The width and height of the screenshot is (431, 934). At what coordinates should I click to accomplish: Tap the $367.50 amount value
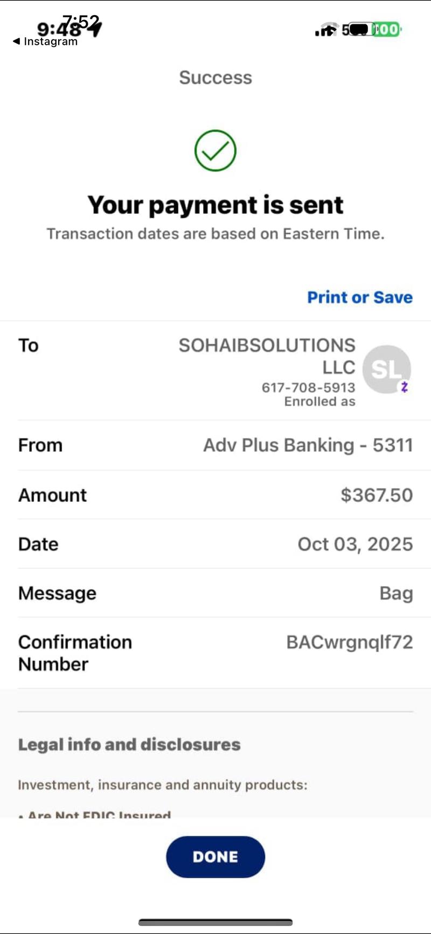(377, 495)
